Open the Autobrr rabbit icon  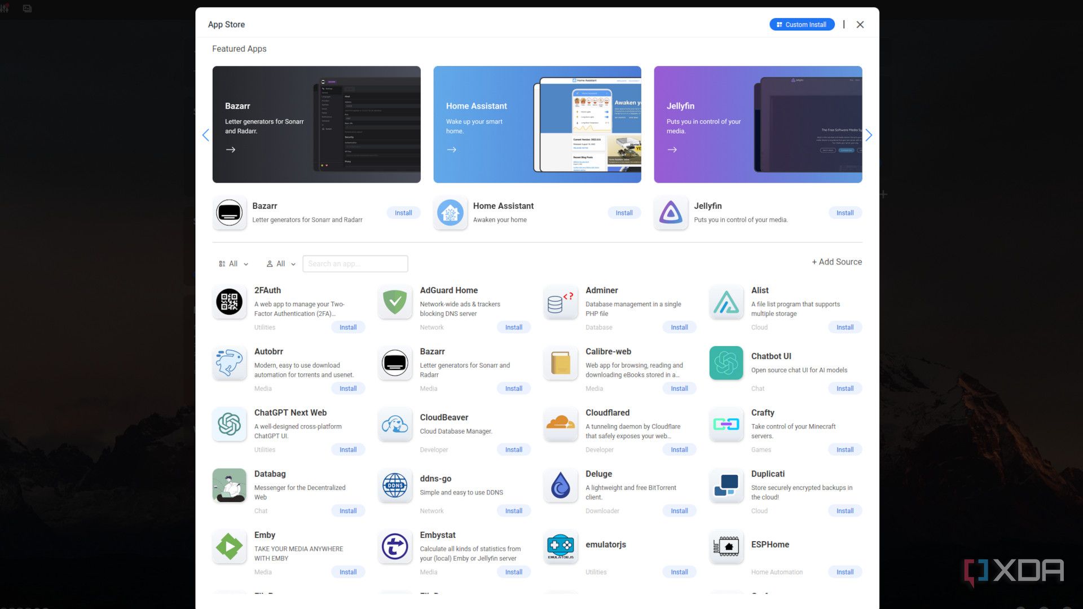pyautogui.click(x=229, y=363)
